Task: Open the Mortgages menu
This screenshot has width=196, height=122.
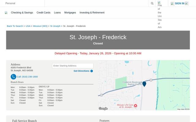Action: click(x=70, y=13)
